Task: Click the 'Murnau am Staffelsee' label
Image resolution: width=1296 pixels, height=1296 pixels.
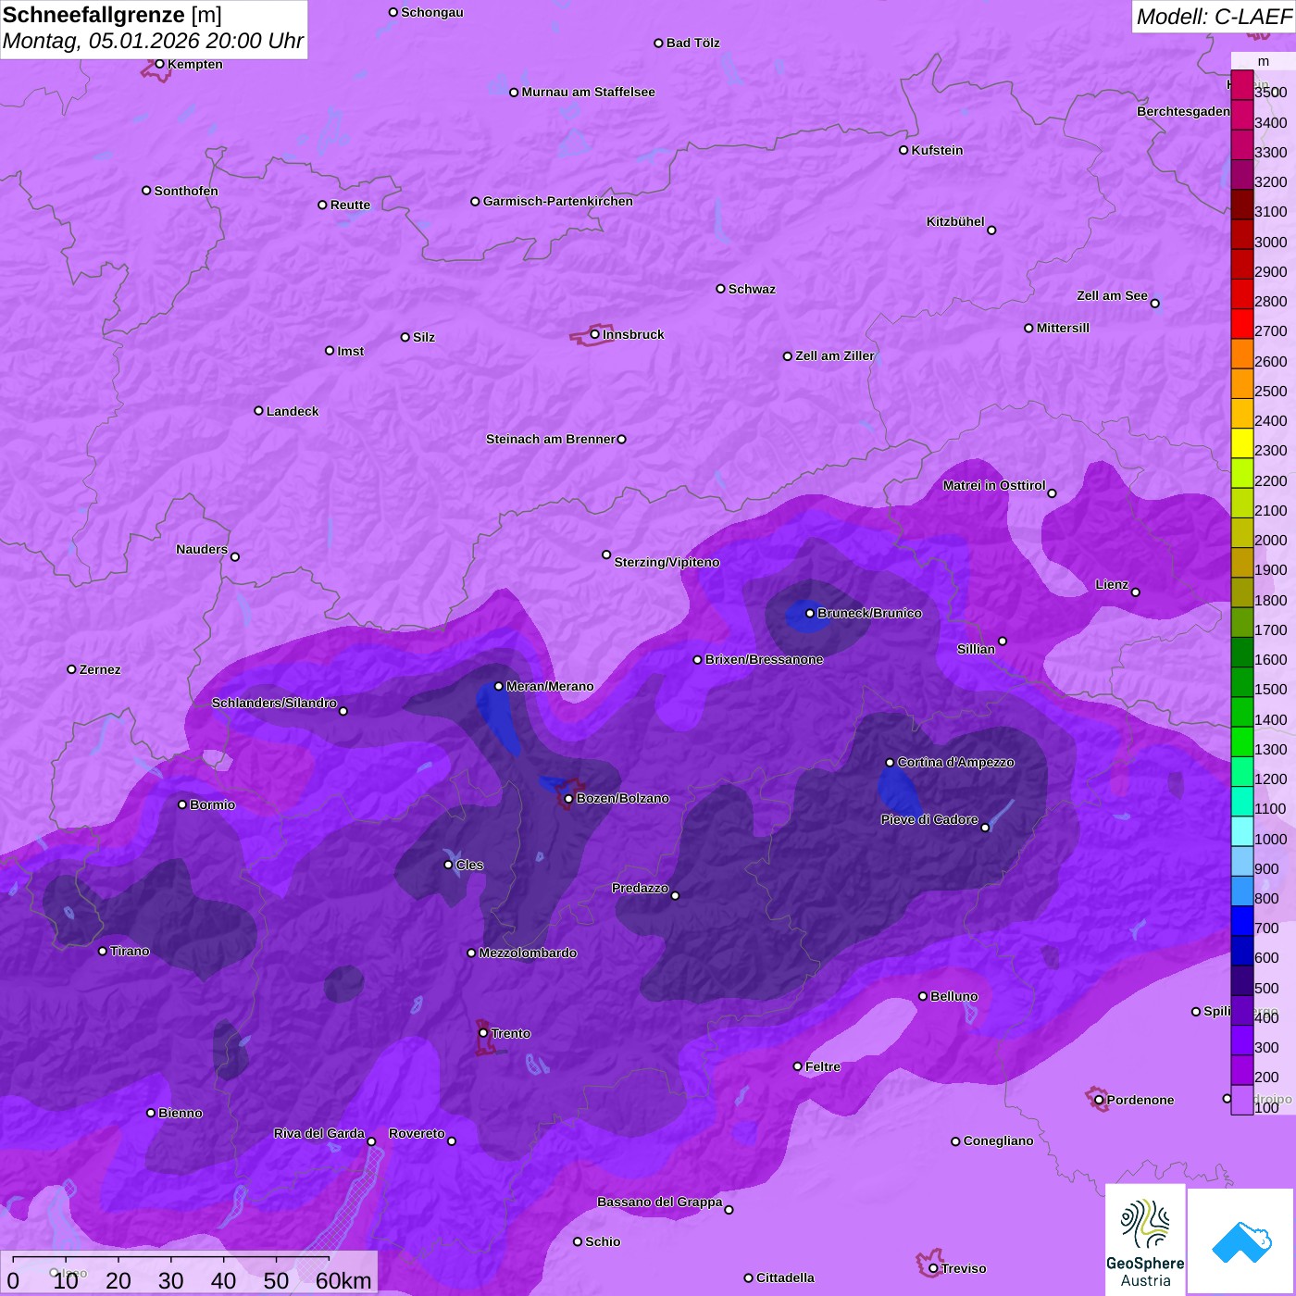Action: pos(588,92)
